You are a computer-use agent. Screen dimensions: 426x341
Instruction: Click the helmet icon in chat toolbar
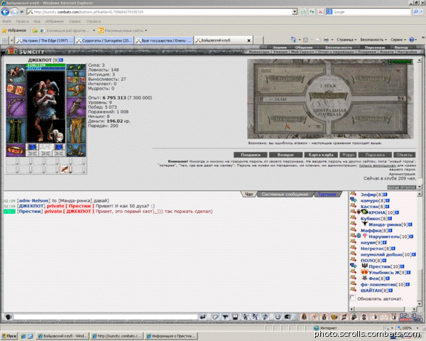click(288, 317)
